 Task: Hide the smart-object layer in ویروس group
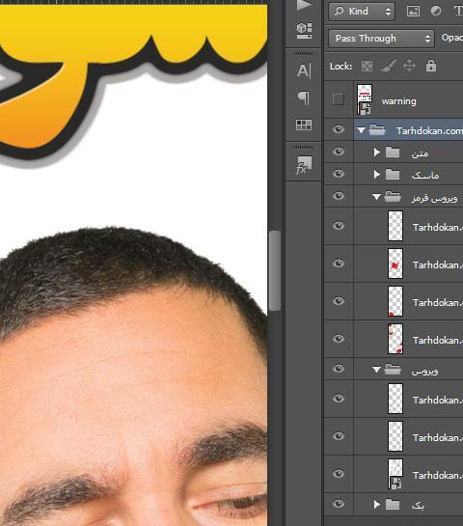click(x=339, y=473)
